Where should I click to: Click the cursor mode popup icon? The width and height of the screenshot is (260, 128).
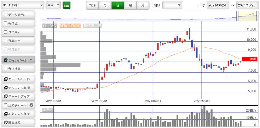click(x=6, y=79)
